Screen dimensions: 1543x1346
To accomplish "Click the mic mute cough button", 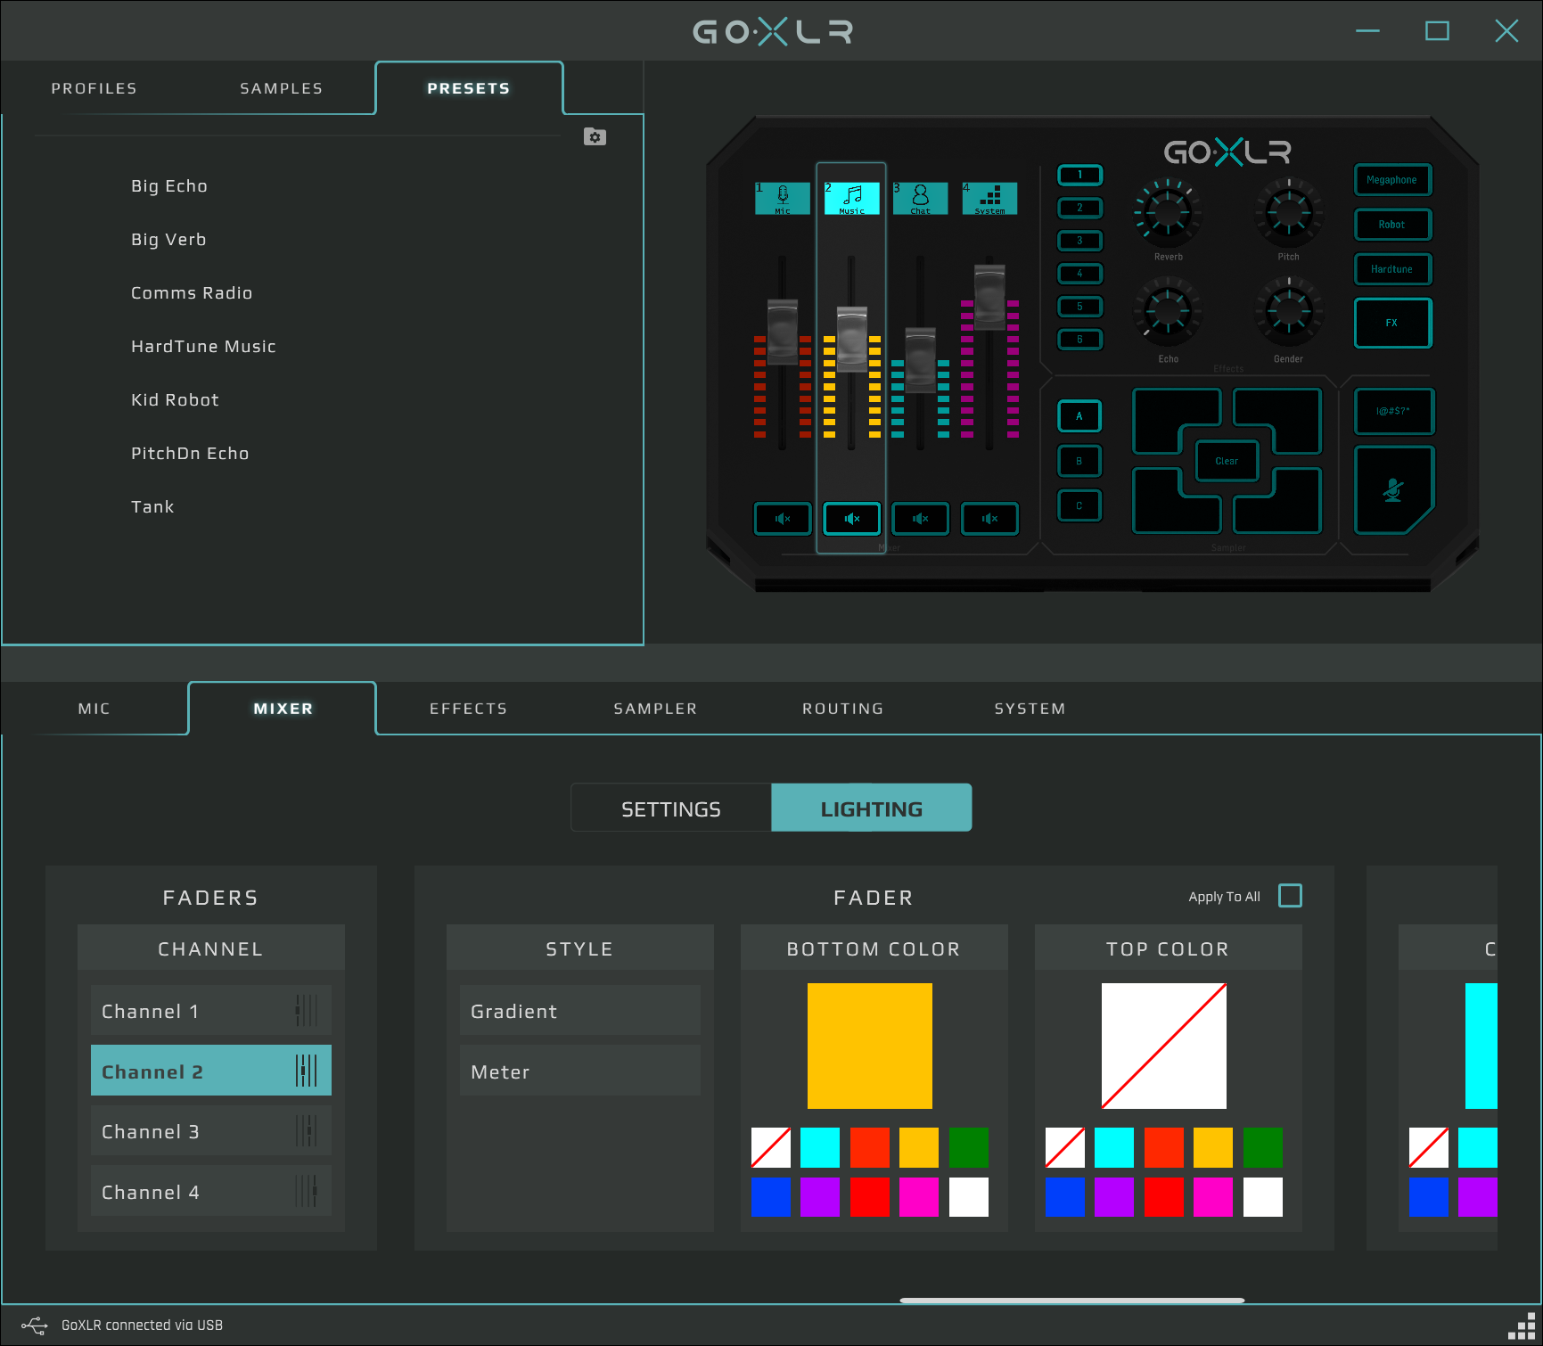I will click(1393, 489).
